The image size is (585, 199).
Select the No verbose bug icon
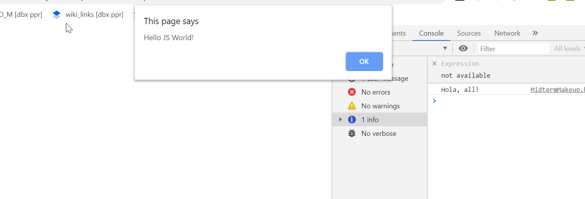352,134
